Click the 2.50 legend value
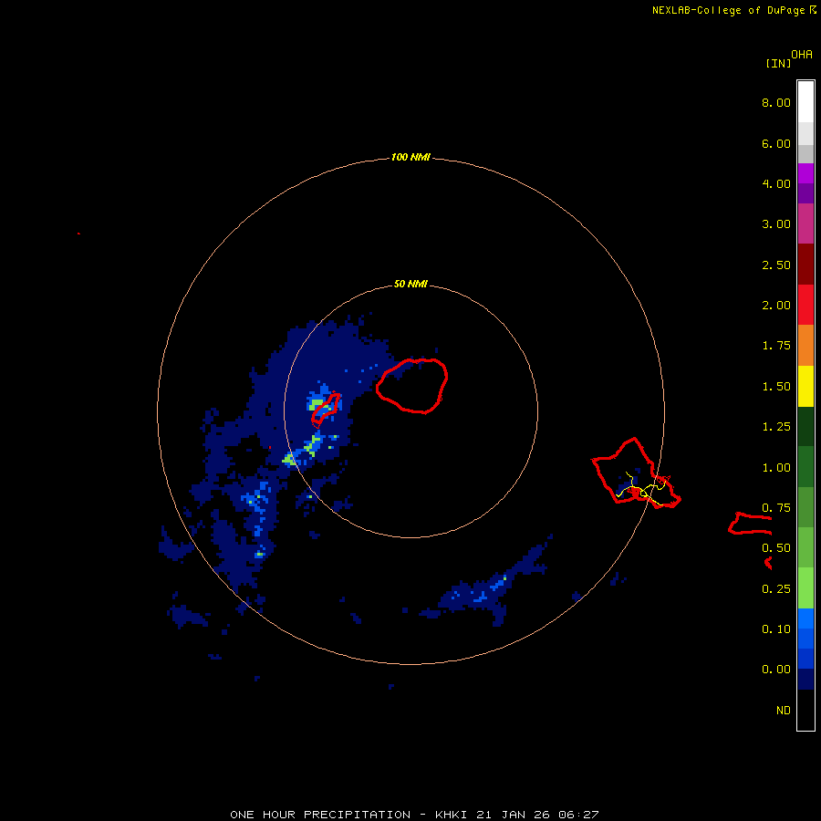821x821 pixels. coord(776,265)
